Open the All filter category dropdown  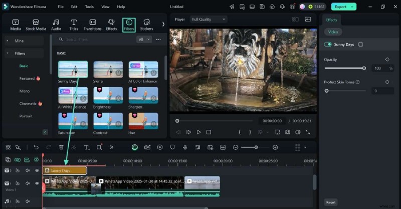click(144, 40)
